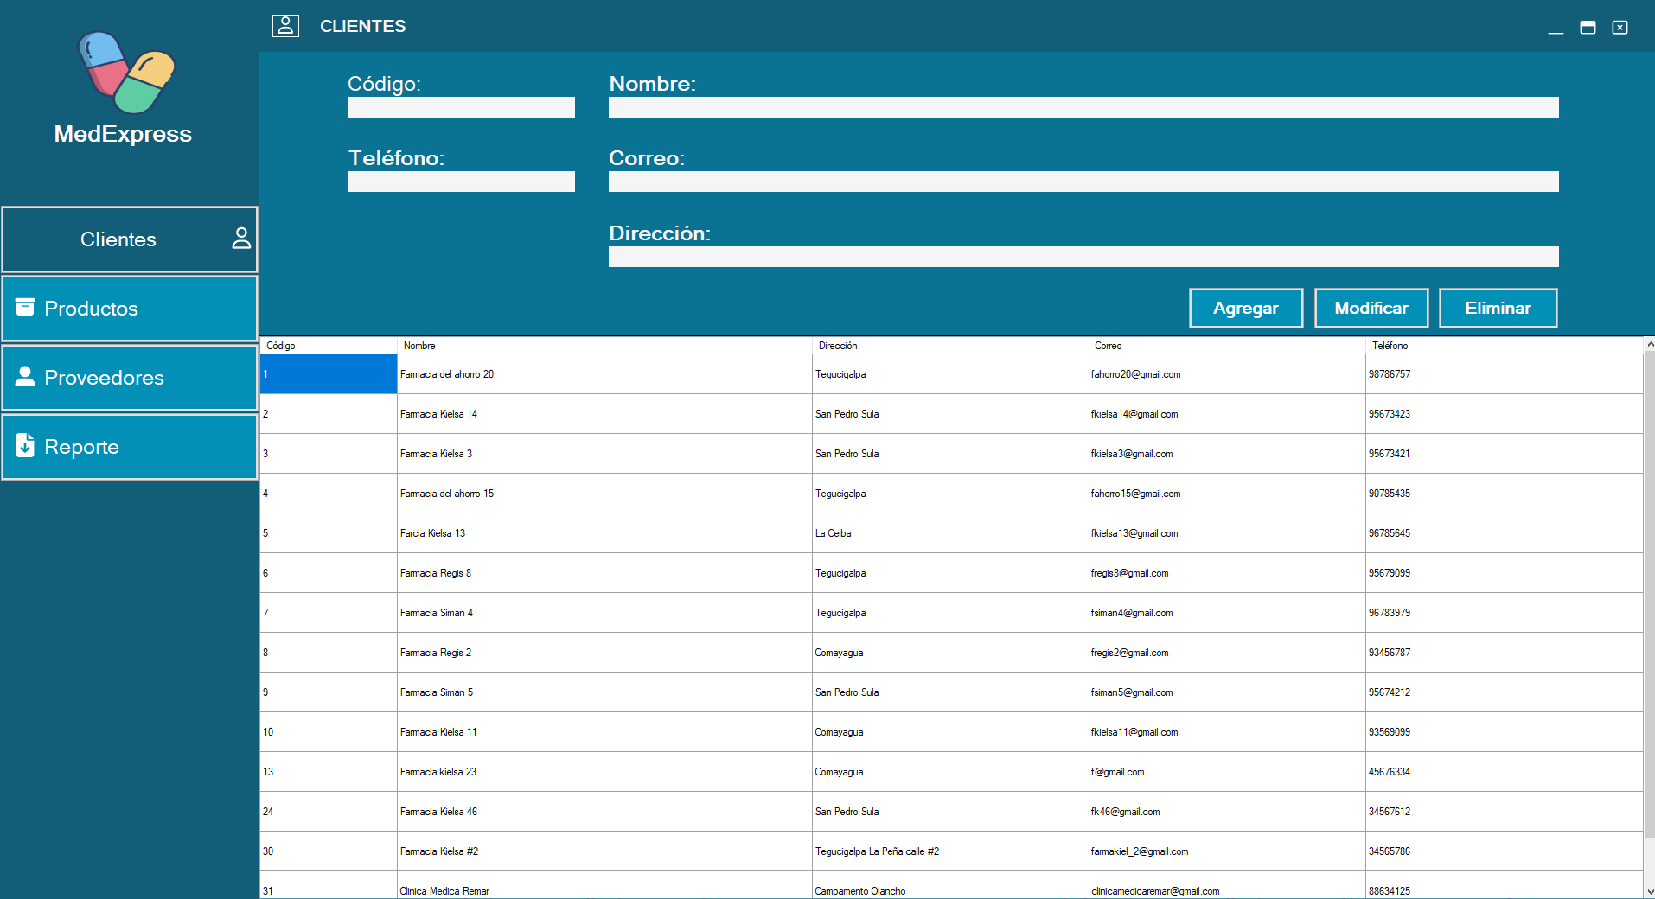The height and width of the screenshot is (899, 1655).
Task: Click the Dirección input box
Action: (1083, 257)
